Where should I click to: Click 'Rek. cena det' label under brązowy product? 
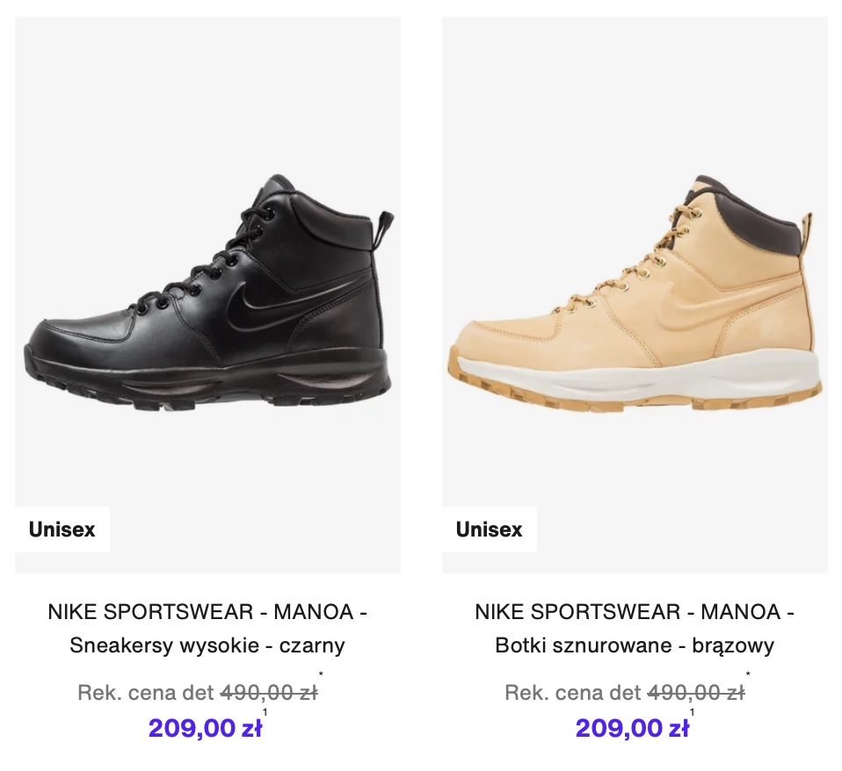click(x=573, y=693)
